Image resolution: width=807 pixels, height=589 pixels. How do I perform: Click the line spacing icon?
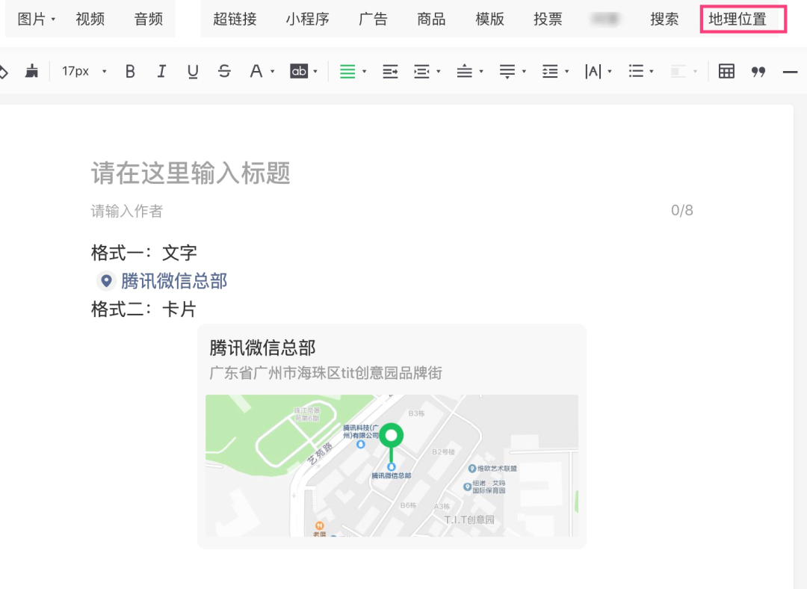(x=550, y=71)
